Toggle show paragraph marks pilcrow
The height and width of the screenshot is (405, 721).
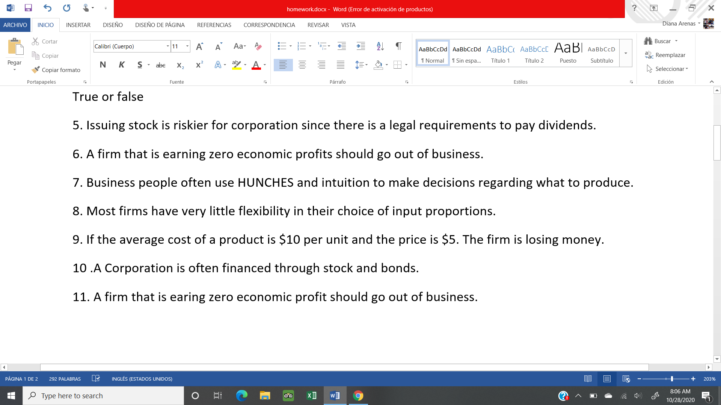pos(398,46)
